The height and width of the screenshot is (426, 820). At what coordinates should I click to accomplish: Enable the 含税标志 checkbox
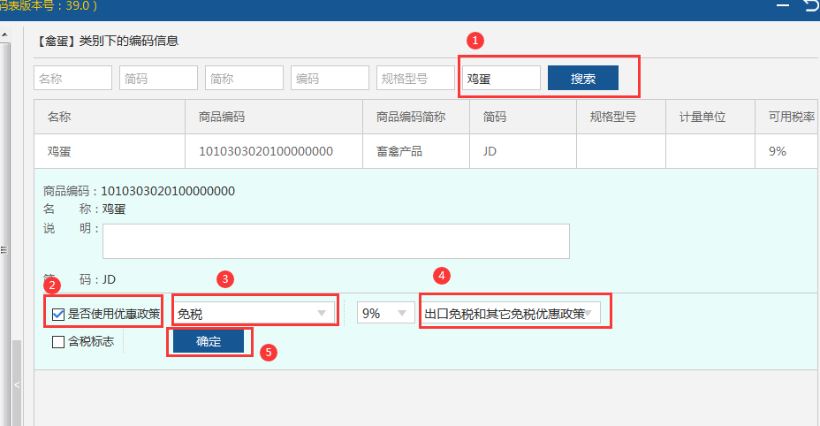58,341
